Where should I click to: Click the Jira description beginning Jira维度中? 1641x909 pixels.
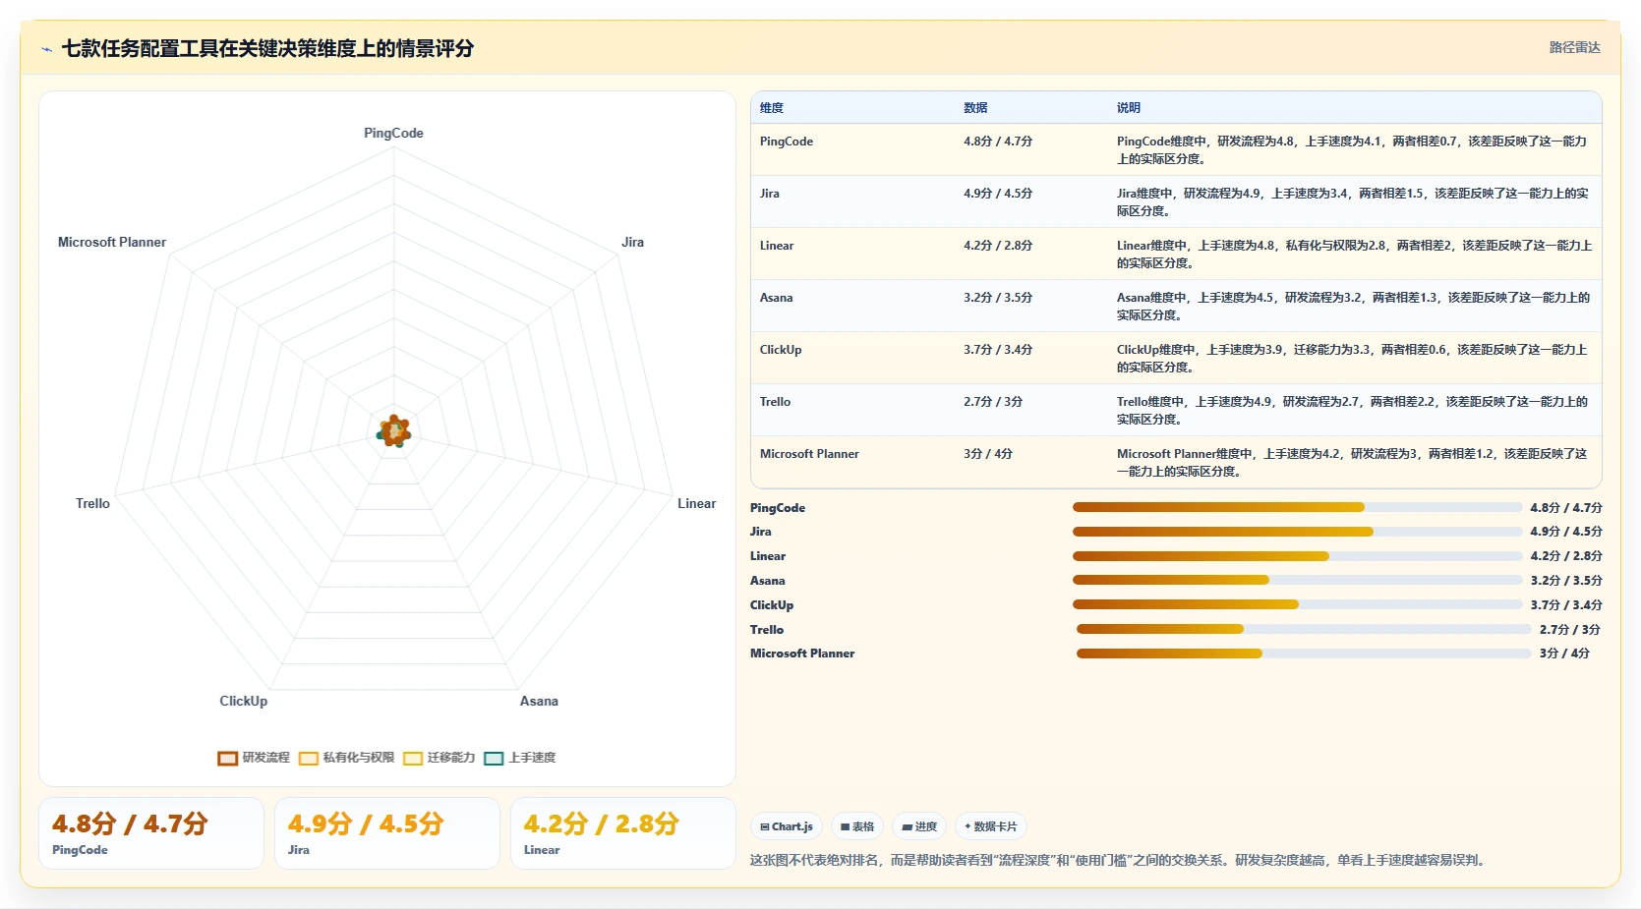coord(1353,202)
